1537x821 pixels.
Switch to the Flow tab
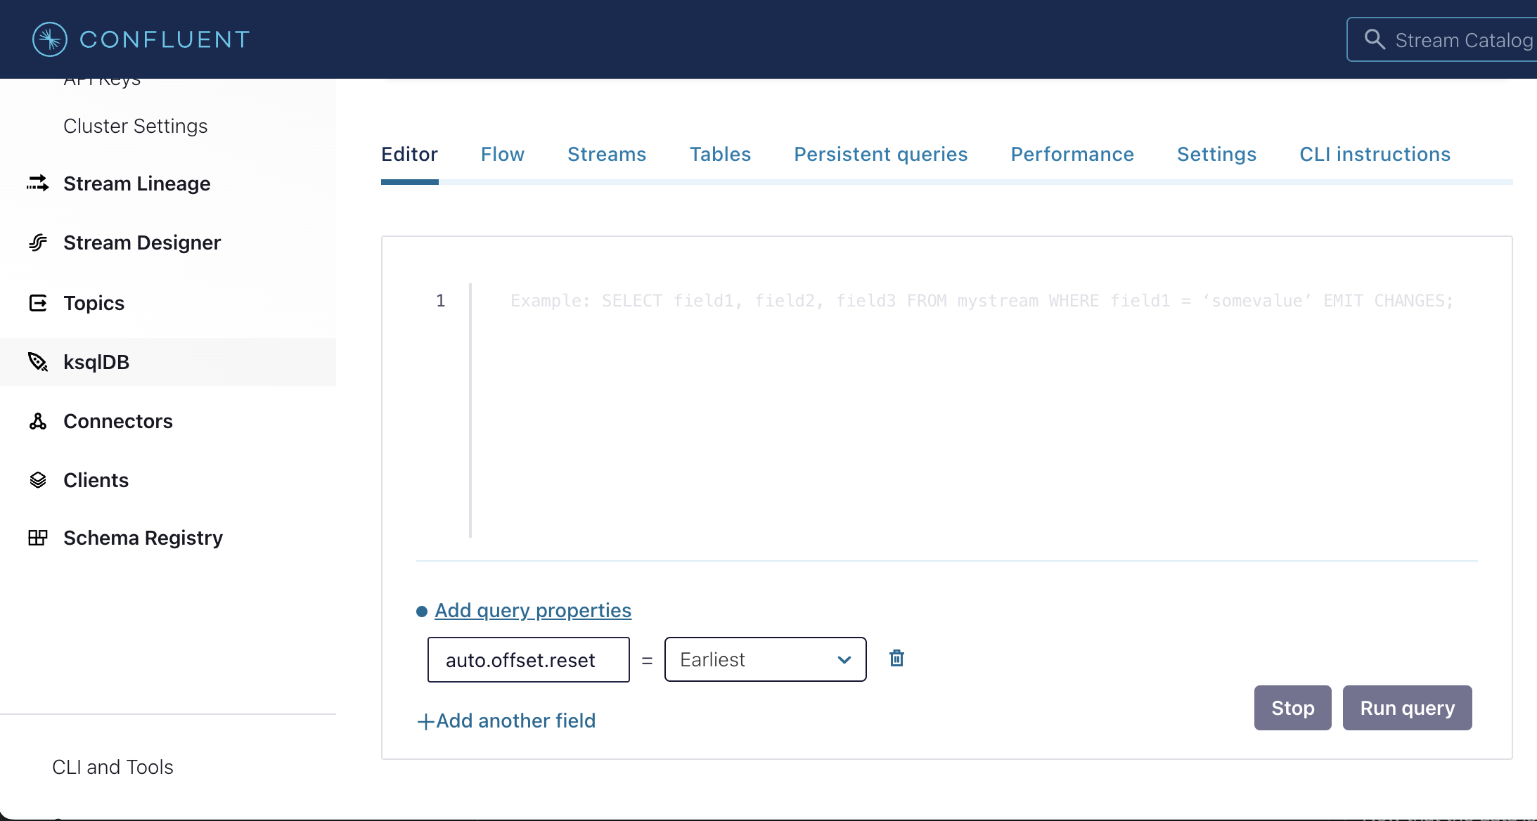point(503,154)
